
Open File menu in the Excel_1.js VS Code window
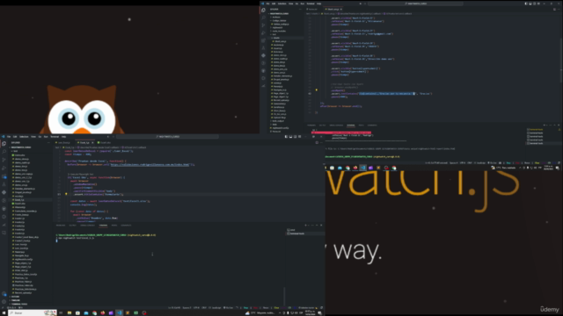click(9, 137)
